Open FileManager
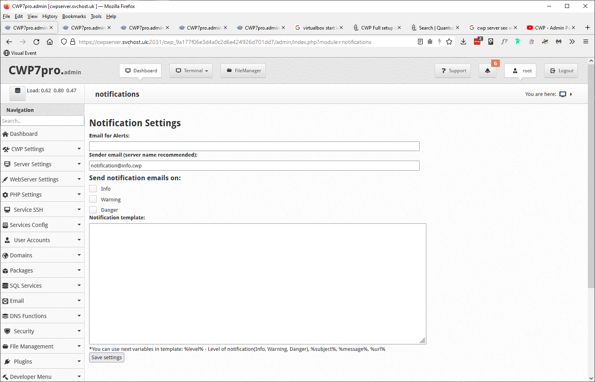 243,71
